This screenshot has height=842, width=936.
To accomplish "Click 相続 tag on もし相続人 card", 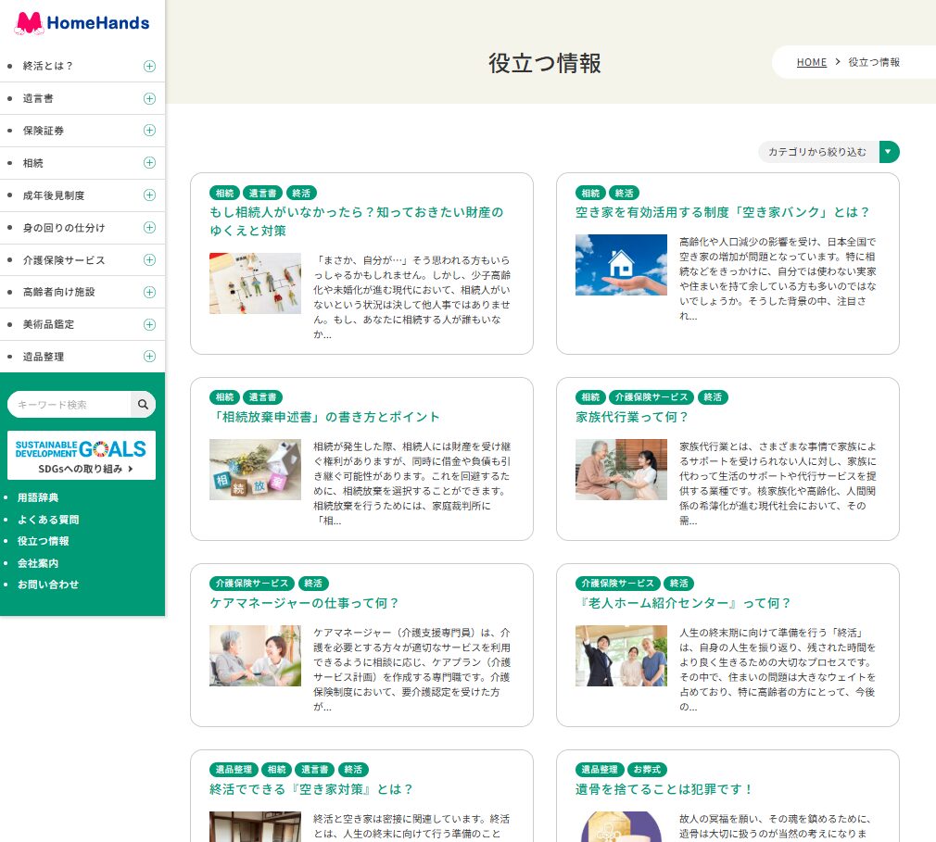I will pos(225,194).
